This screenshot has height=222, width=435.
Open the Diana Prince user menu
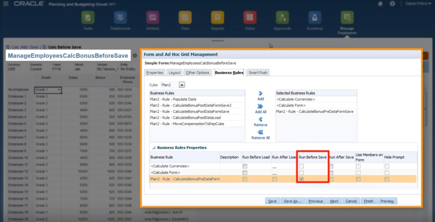click(418, 3)
